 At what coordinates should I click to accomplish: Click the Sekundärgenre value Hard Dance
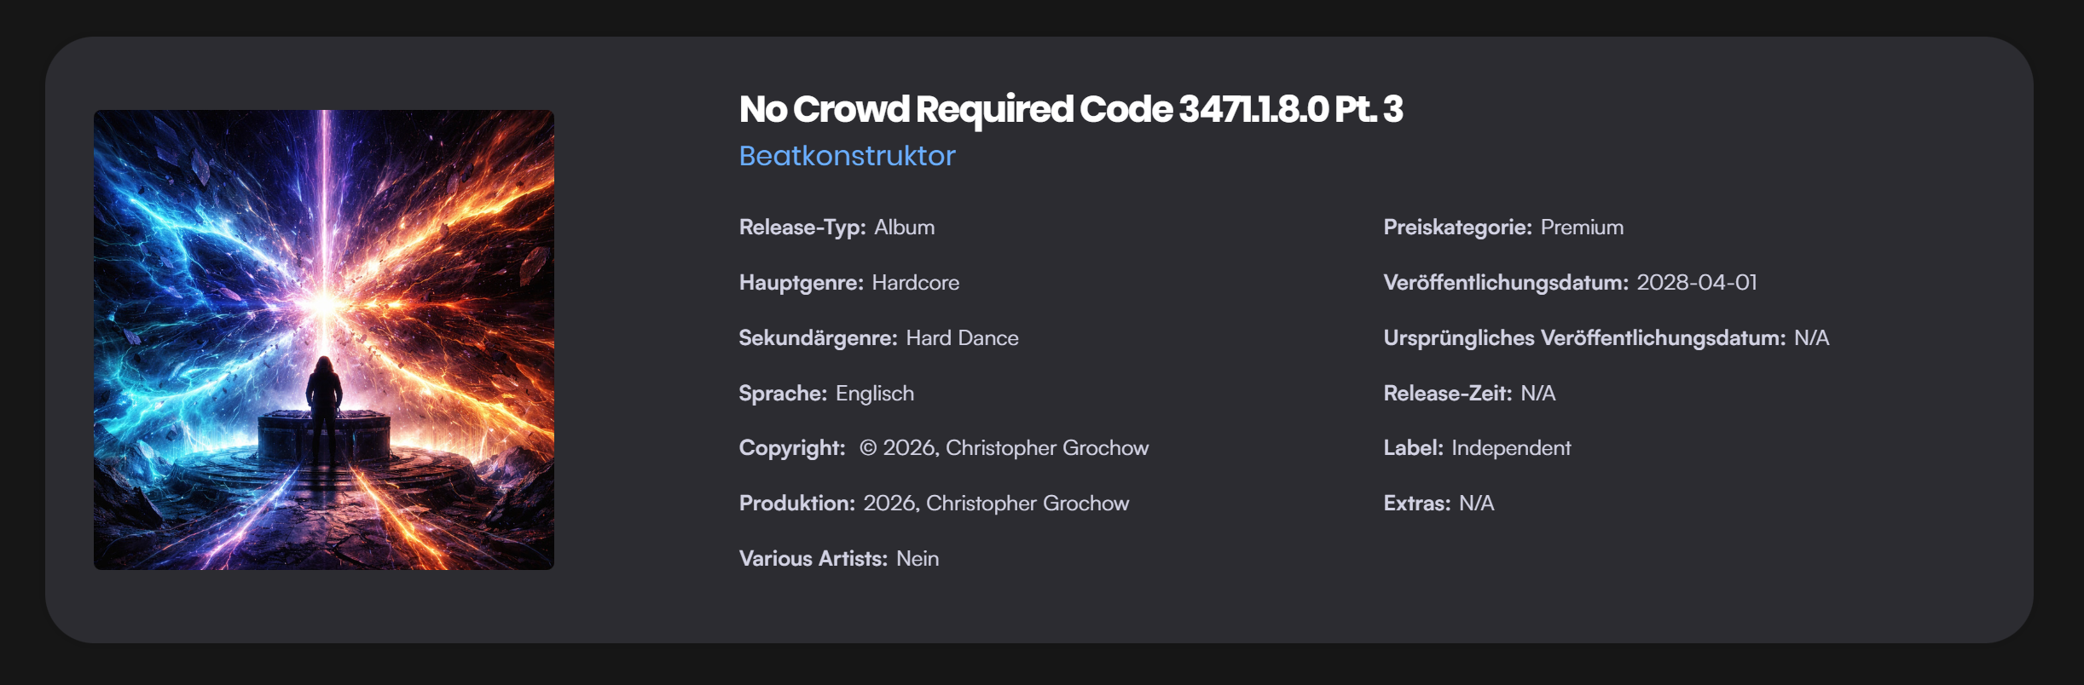[x=962, y=338]
